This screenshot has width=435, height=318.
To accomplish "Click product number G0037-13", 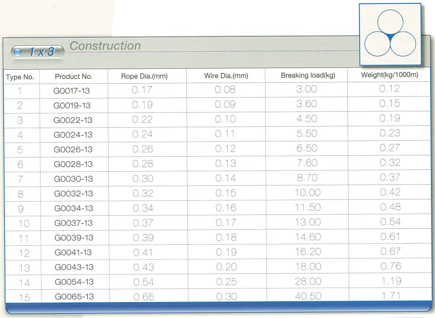I will point(74,223).
